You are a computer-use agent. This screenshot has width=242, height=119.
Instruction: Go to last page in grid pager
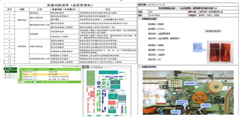tap(46, 82)
